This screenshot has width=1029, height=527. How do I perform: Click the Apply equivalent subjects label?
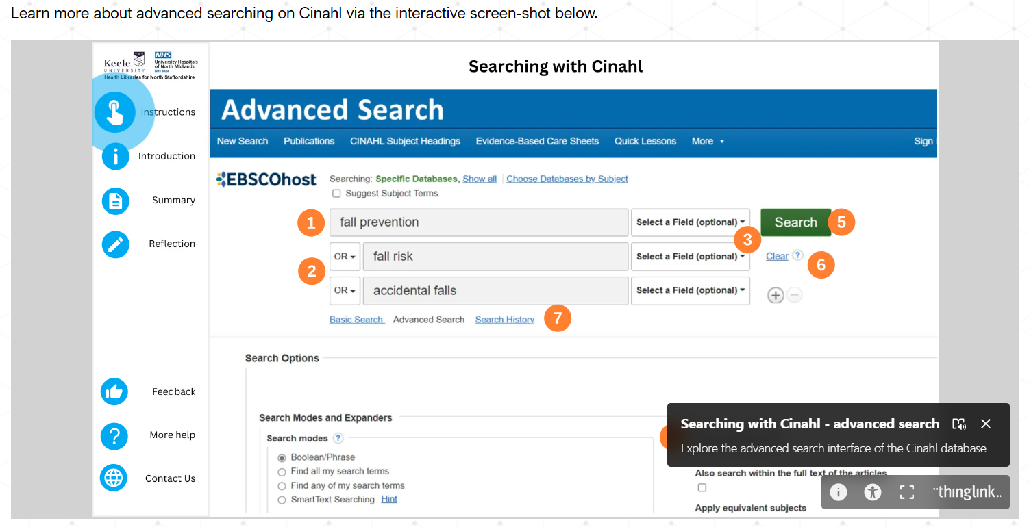751,508
